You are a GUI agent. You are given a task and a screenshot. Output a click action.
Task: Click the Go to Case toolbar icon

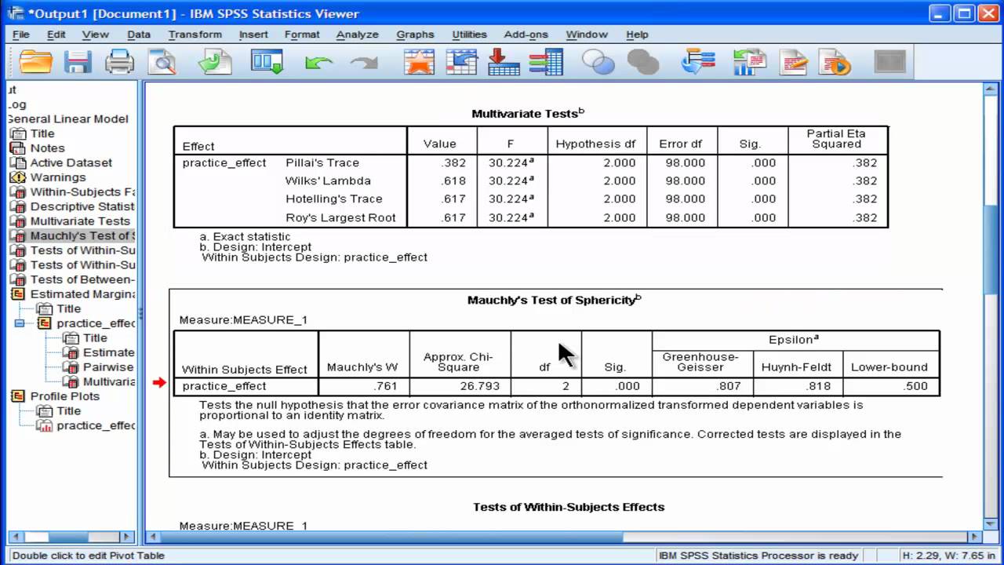(461, 62)
